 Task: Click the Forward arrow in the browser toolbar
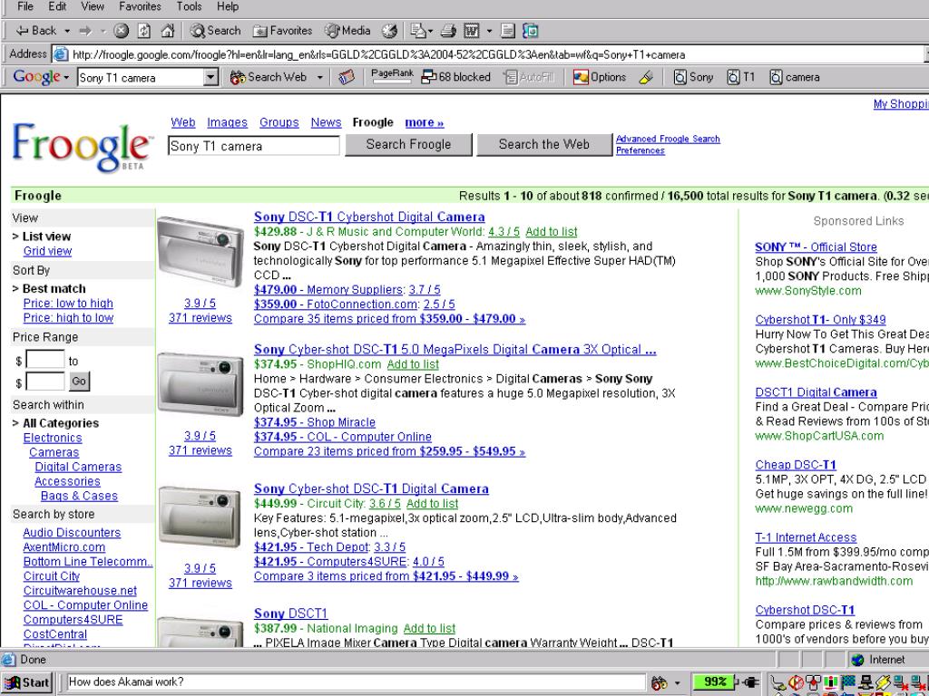[86, 31]
